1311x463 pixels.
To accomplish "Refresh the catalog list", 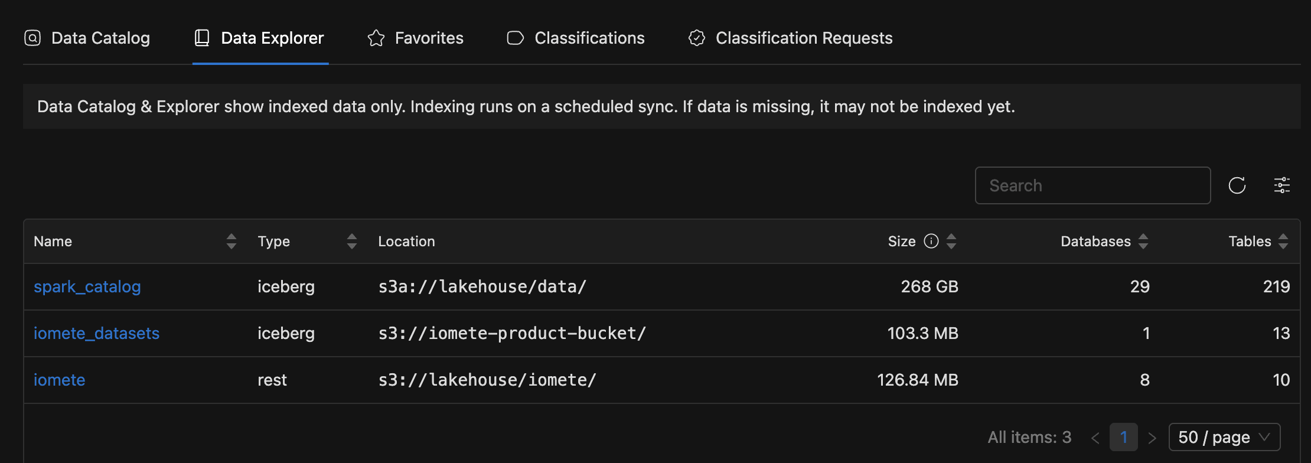I will click(1237, 185).
